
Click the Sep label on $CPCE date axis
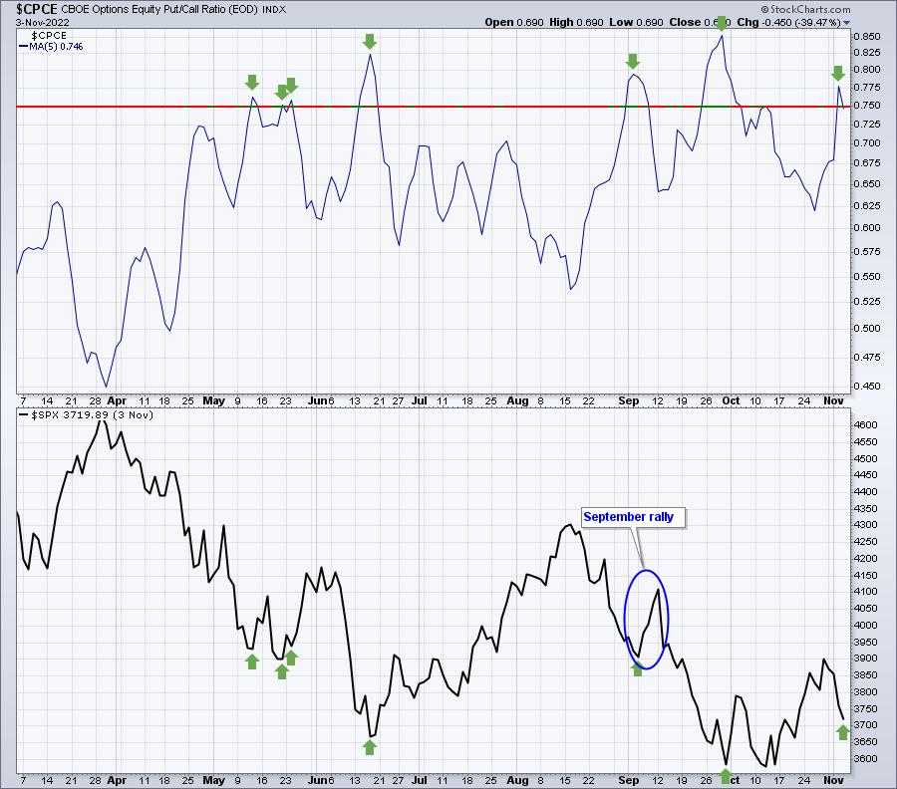pos(628,400)
